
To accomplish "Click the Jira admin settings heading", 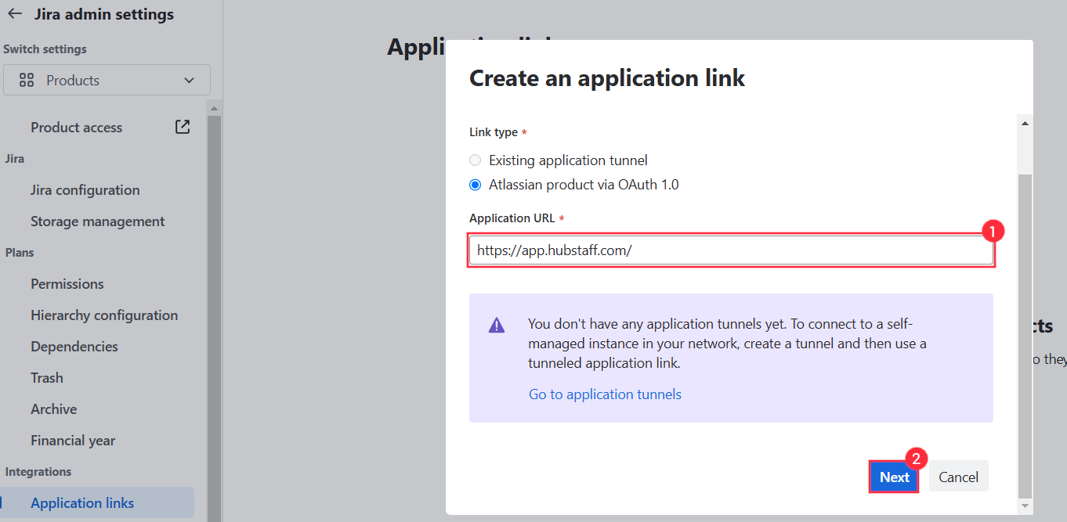I will (x=104, y=14).
